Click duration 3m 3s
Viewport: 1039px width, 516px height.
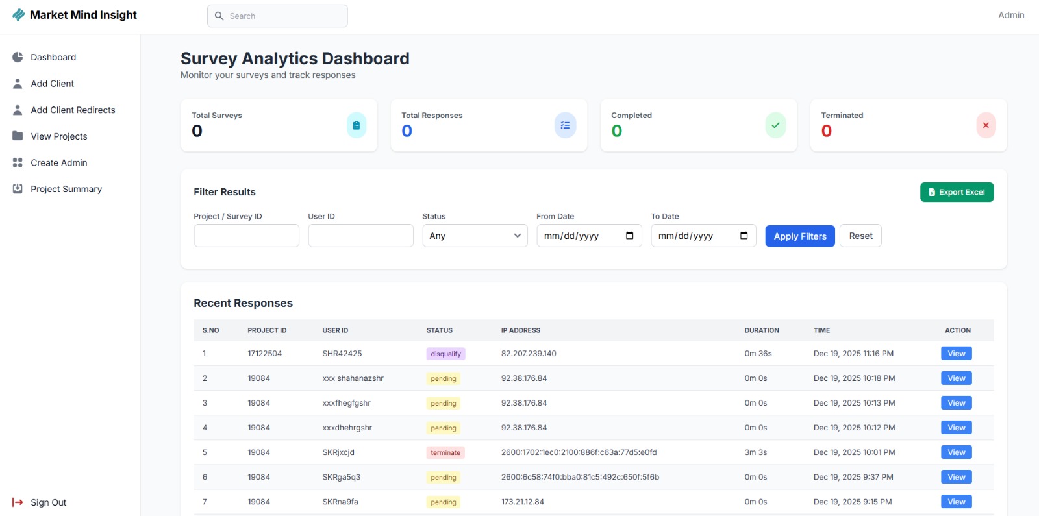(x=756, y=452)
